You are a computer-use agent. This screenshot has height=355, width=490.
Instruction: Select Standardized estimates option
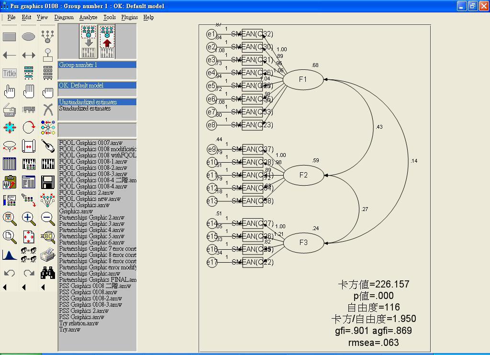pyautogui.click(x=85, y=109)
